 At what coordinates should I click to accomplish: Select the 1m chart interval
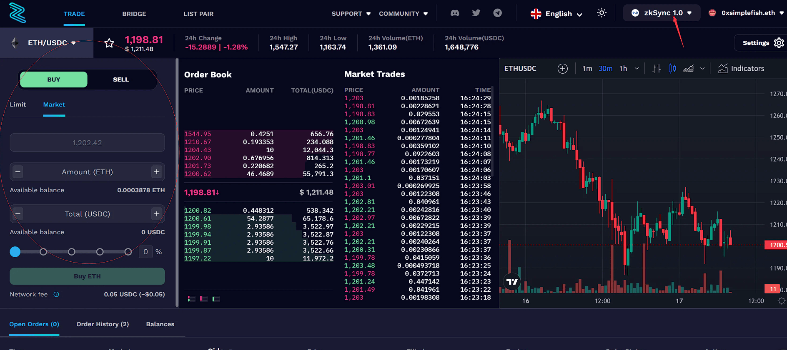click(587, 69)
